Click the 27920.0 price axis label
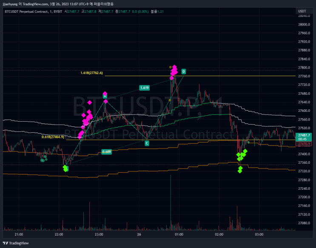 click(304, 42)
